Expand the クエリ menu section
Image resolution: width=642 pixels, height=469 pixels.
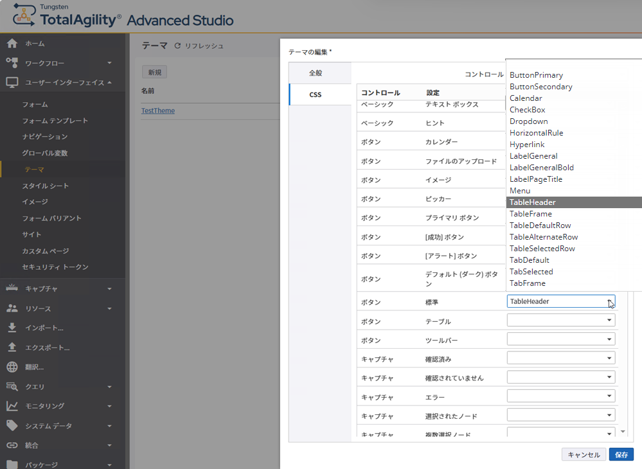tap(110, 387)
